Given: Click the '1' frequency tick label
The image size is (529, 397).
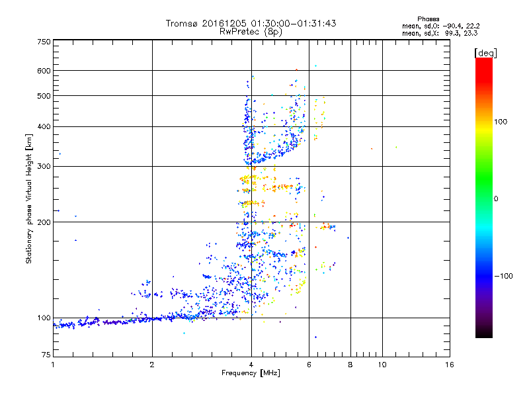Looking at the screenshot, I should 53,365.
